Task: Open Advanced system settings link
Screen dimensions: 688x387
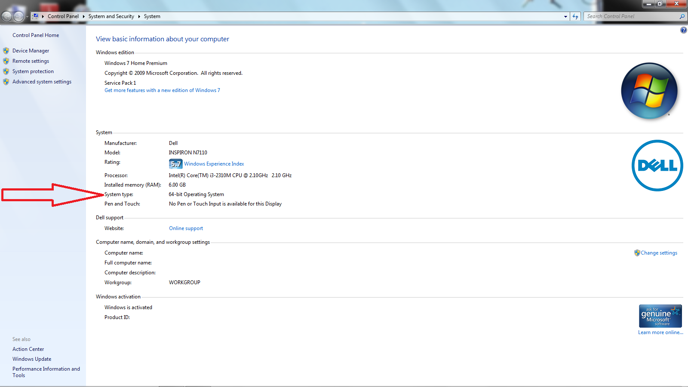Action: [42, 82]
